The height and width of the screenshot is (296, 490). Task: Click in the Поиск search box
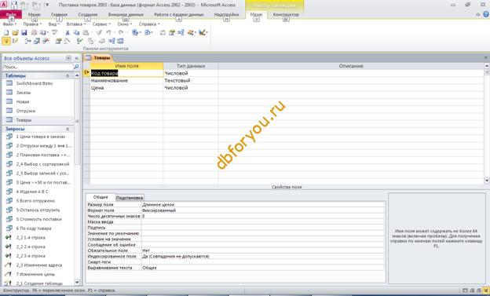[38, 67]
